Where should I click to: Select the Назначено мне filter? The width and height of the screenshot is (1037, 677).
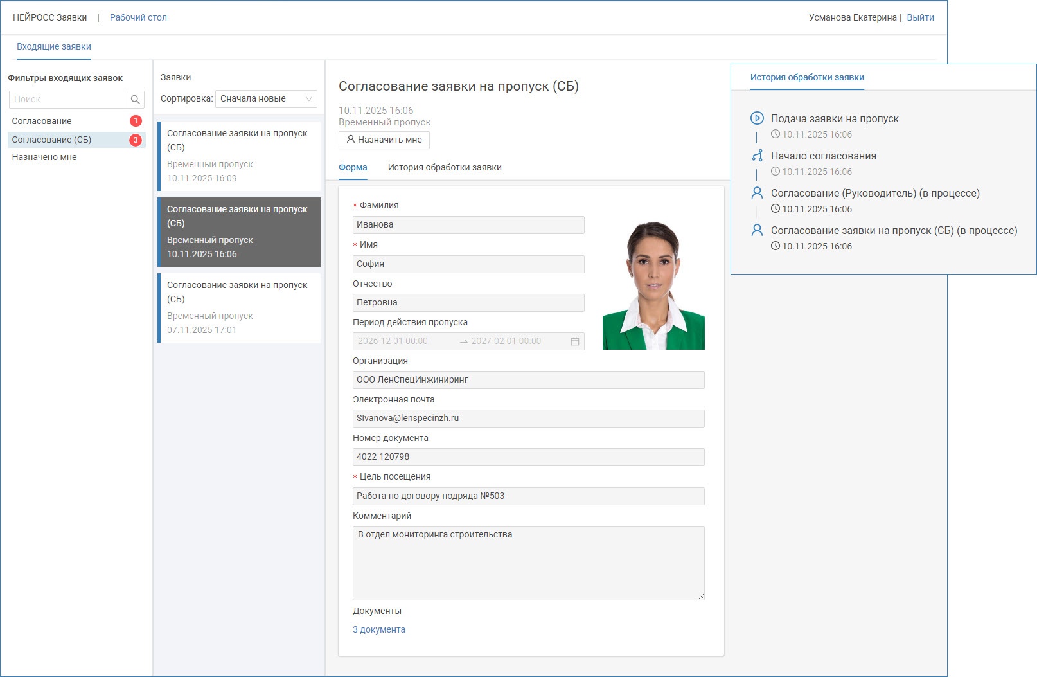point(44,157)
